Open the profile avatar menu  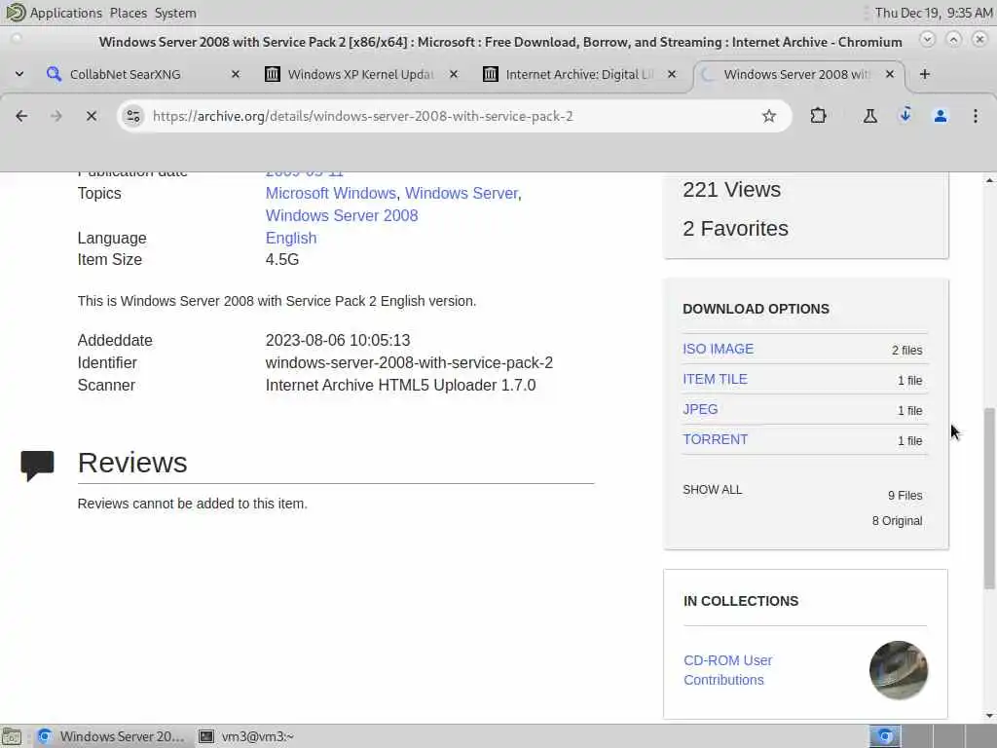940,116
